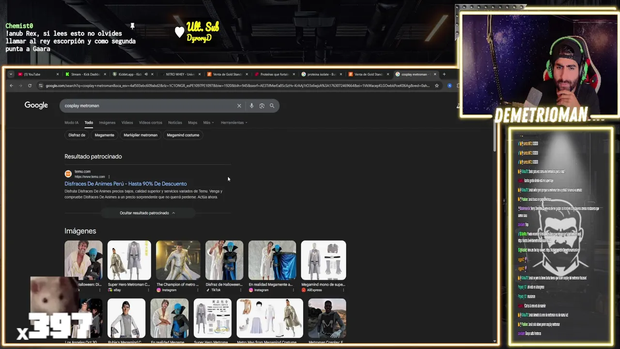Open the Videos cortos search tab

151,123
